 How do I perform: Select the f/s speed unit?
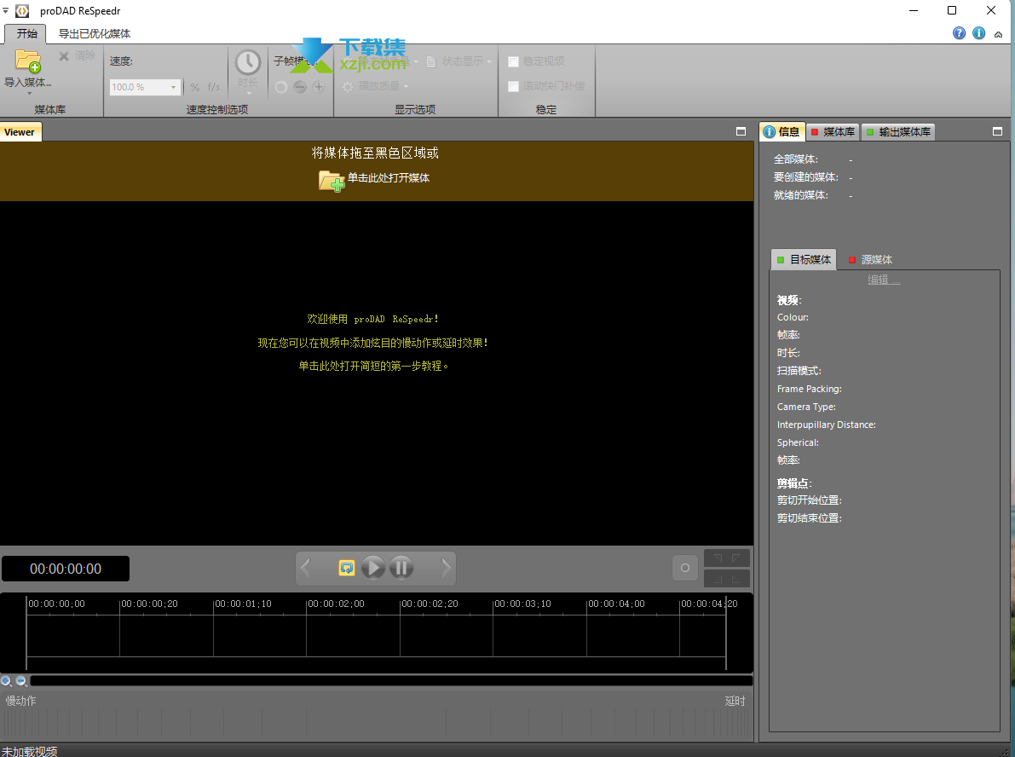tap(214, 87)
